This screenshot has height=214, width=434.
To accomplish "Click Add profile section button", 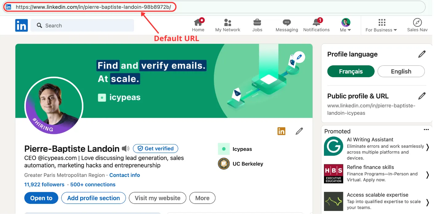I will click(93, 198).
